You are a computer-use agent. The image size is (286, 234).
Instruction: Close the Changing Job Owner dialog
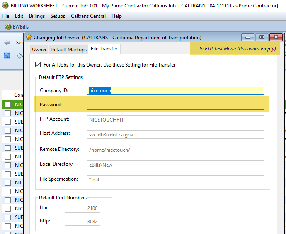pos(276,37)
